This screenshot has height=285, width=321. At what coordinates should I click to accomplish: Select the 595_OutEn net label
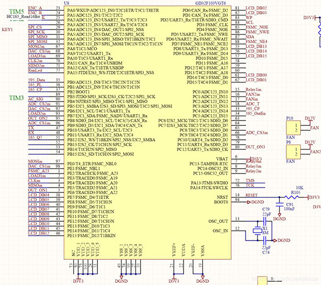256,114
